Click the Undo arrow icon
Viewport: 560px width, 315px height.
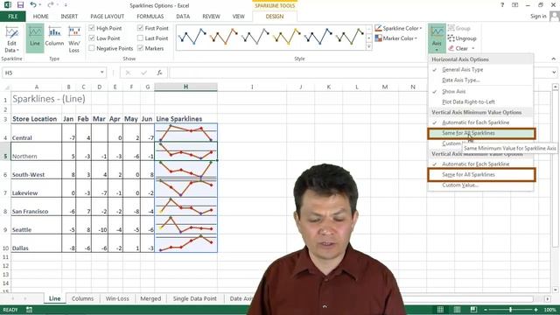(33, 5)
